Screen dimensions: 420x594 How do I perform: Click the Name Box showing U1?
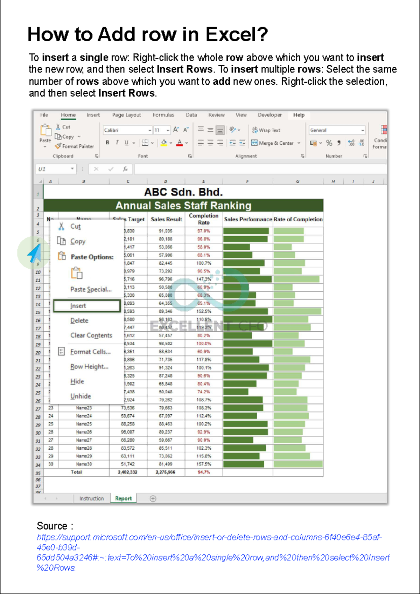(x=56, y=169)
